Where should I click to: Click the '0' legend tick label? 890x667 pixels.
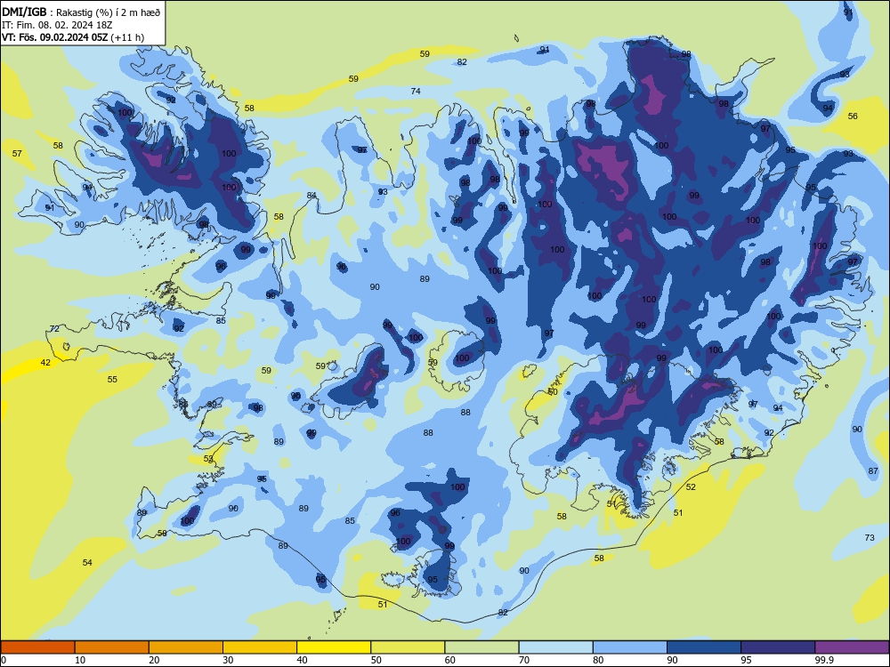click(4, 660)
